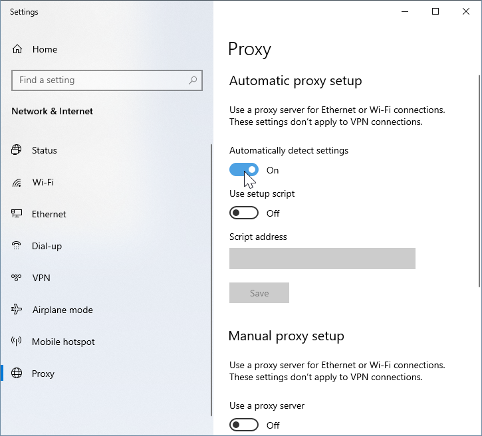This screenshot has height=436, width=482.
Task: Click the Automatic proxy setup heading
Action: pyautogui.click(x=295, y=81)
